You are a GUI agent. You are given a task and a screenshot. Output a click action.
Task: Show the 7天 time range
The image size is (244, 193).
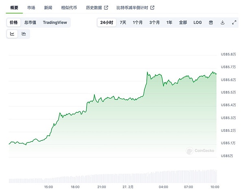[x=123, y=22]
